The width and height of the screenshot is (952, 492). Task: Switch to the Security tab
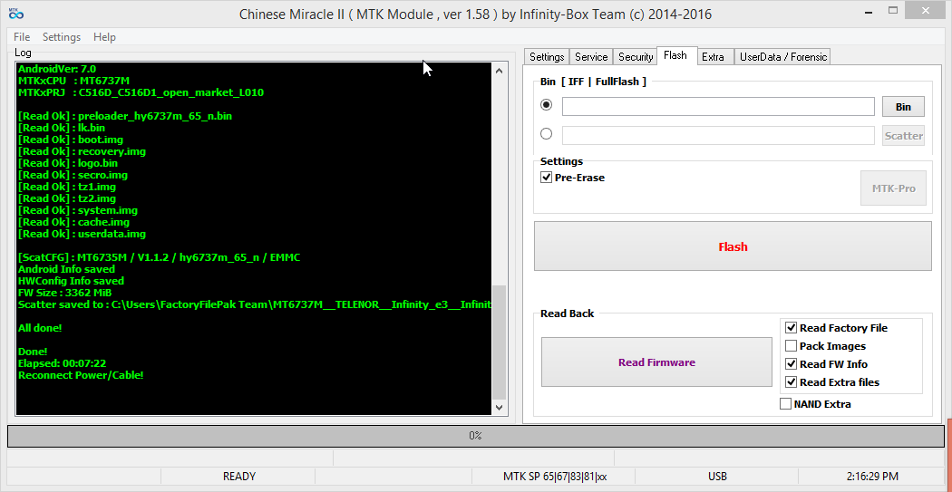tap(635, 56)
